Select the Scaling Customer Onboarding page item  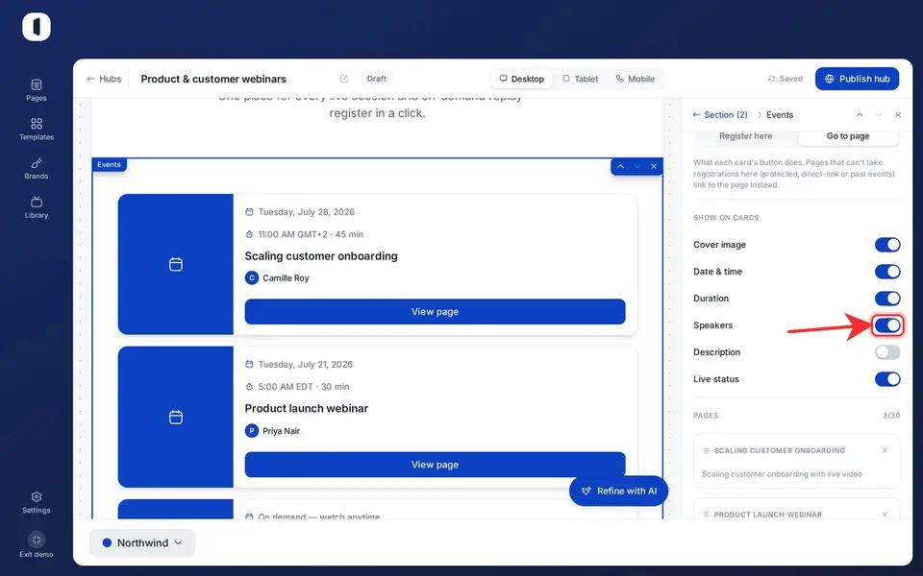(797, 462)
